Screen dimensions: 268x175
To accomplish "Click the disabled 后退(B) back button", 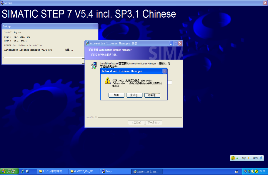I will tap(136, 123).
